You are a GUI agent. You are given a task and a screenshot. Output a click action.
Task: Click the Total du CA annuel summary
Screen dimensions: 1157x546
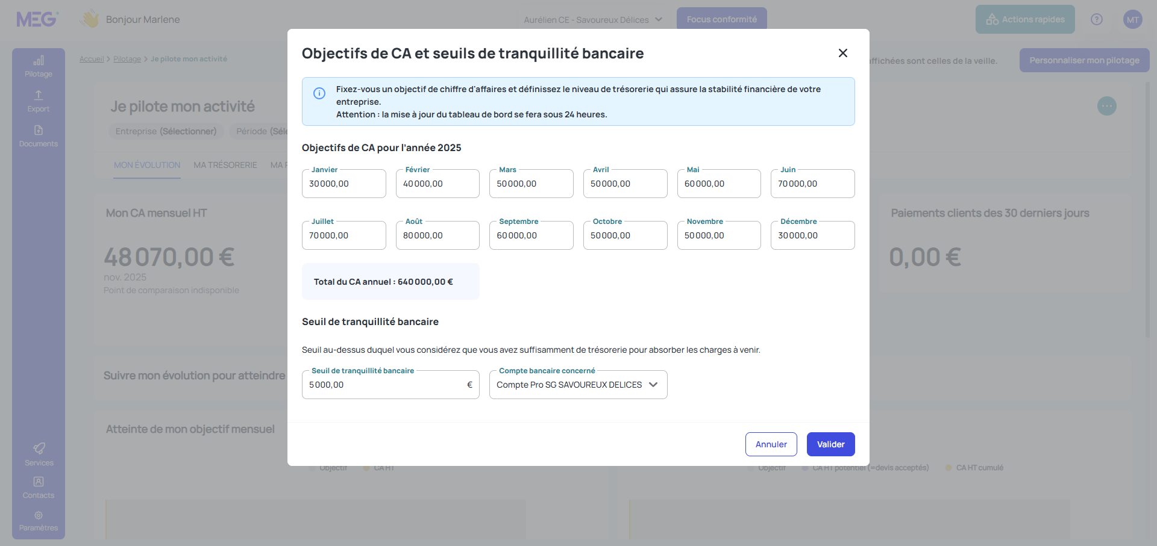[390, 282]
